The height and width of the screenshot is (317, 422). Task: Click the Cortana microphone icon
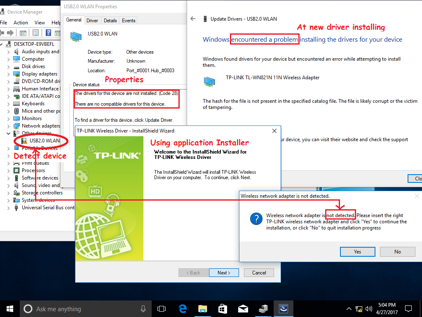143,309
